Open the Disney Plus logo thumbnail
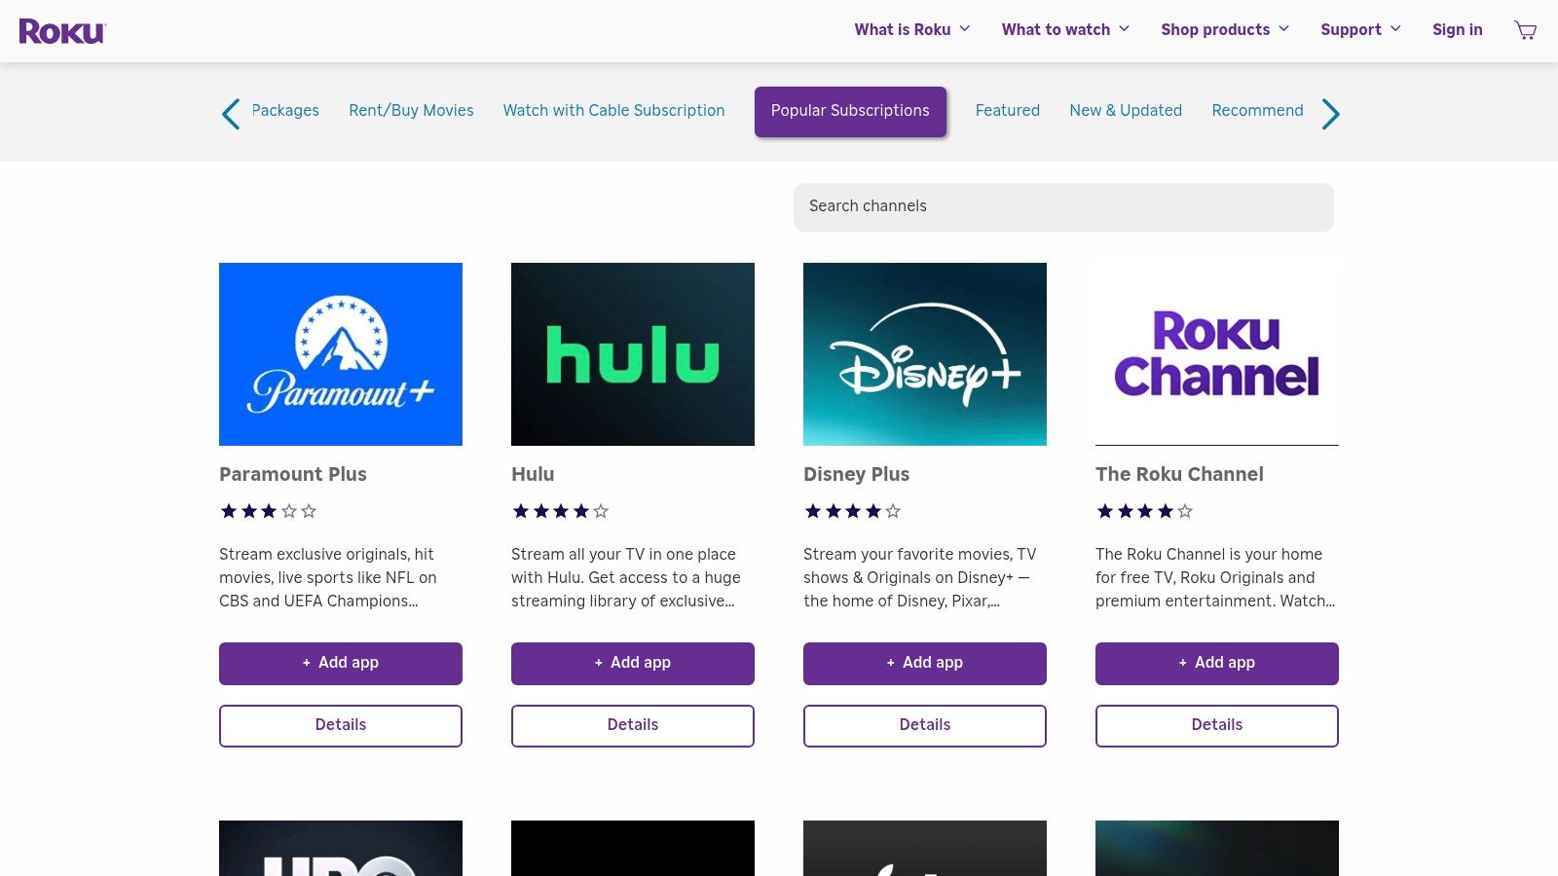Screen dimensions: 1558x876 tap(925, 354)
